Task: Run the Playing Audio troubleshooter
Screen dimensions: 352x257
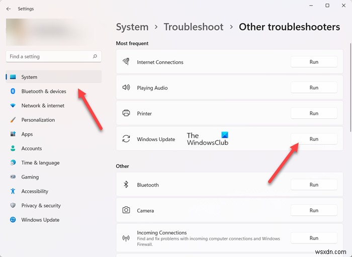Action: pyautogui.click(x=314, y=88)
